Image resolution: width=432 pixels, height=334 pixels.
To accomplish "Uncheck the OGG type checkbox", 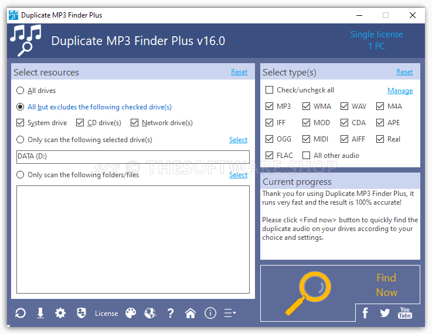I will click(269, 139).
